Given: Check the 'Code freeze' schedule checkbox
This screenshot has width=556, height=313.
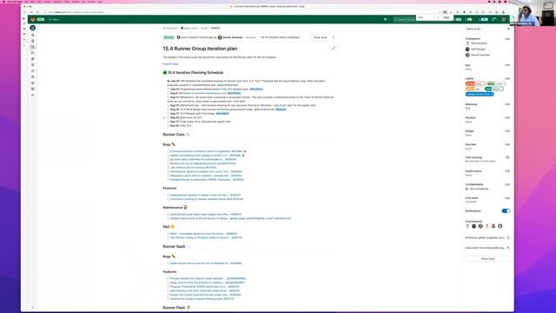Looking at the screenshot, I should 169,122.
